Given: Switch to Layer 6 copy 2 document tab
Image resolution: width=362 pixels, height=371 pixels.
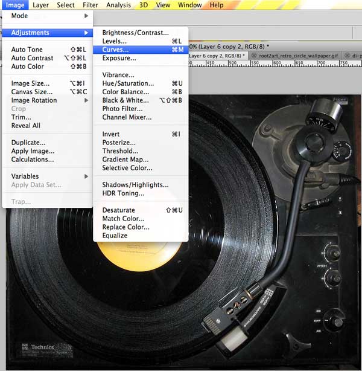Looking at the screenshot, I should (x=217, y=56).
